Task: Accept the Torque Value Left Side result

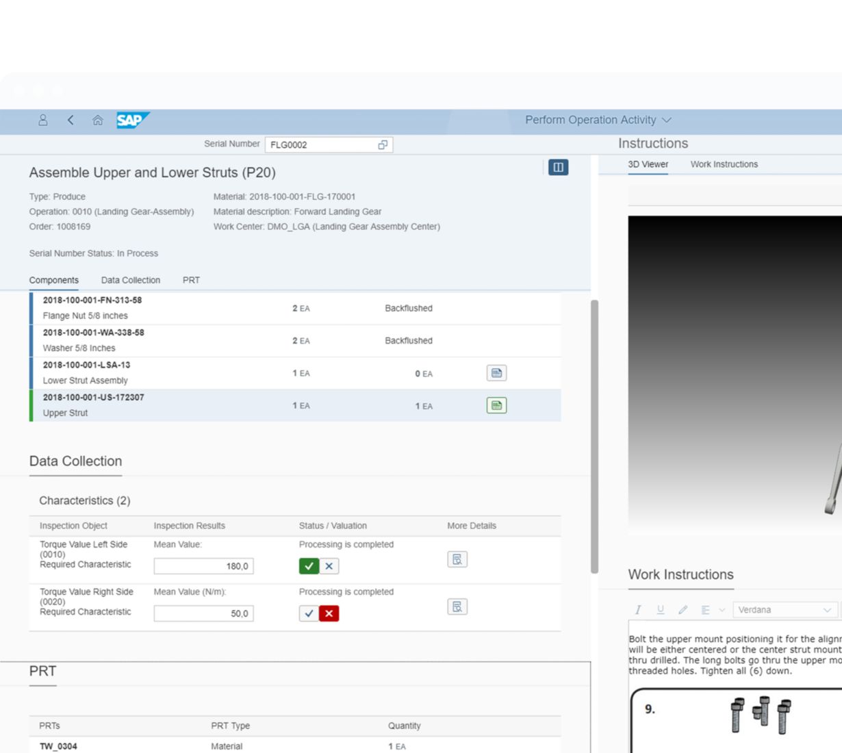Action: pos(309,566)
